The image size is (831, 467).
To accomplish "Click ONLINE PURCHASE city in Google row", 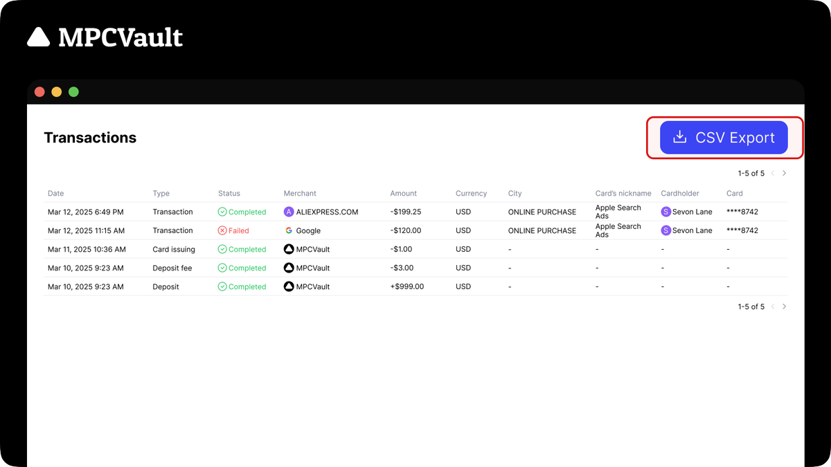I will (x=542, y=230).
